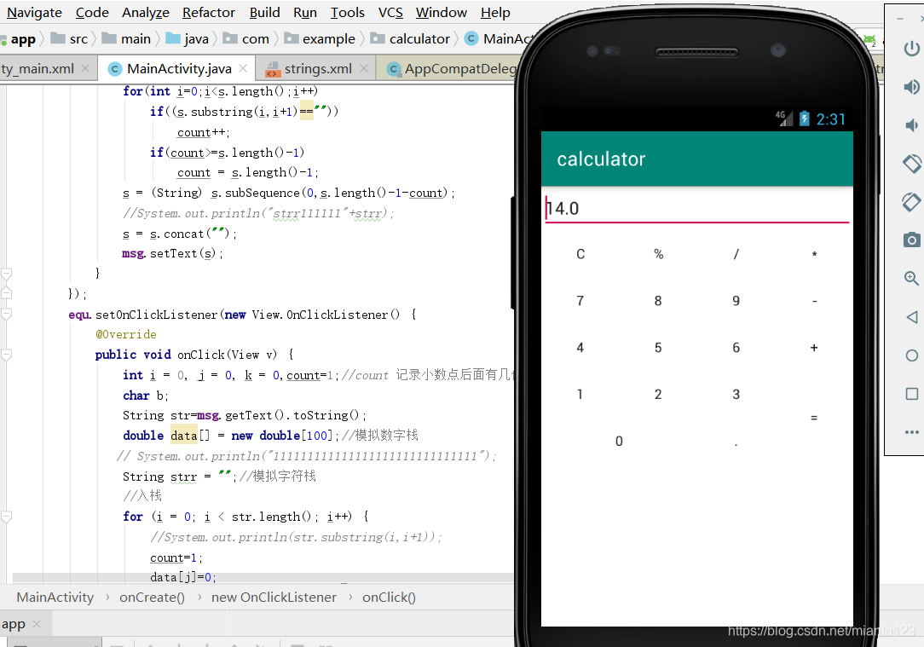Click the calculator folder icon in navigation bar
The width and height of the screenshot is (924, 647).
(377, 38)
